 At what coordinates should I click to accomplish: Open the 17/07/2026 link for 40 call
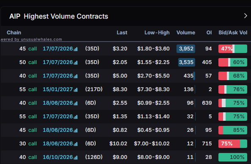(58, 76)
